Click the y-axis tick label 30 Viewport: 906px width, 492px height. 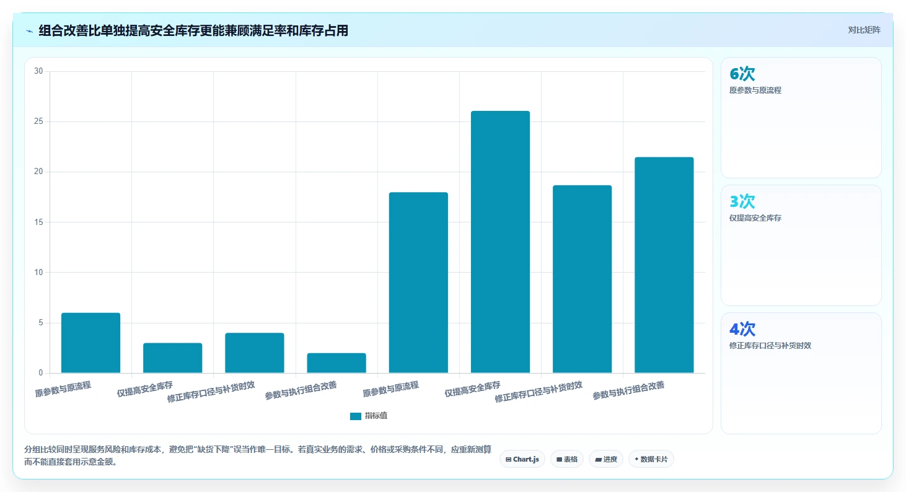tap(38, 71)
